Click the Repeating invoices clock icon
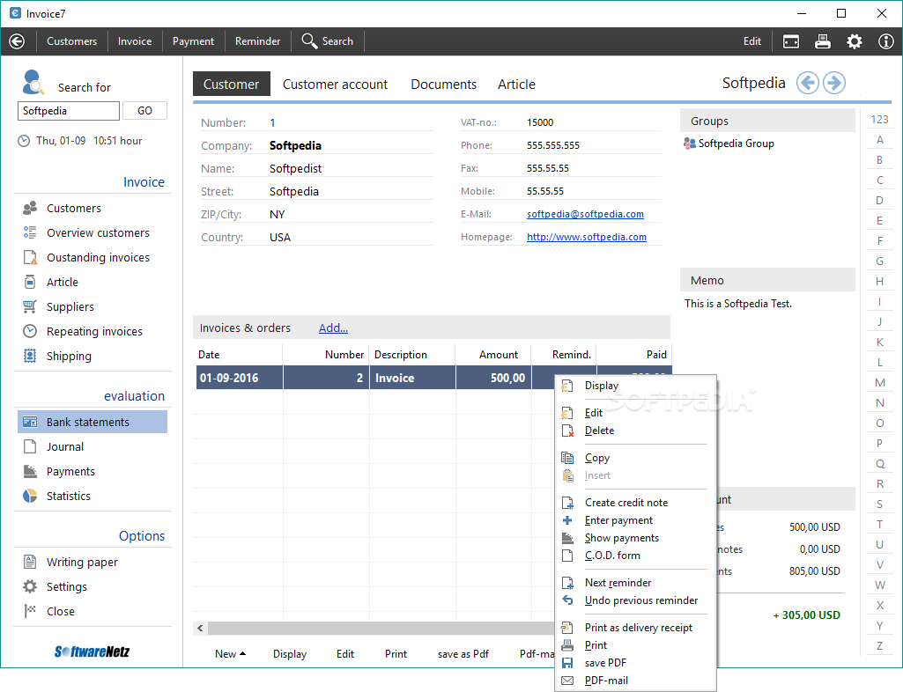The image size is (903, 692). [30, 332]
